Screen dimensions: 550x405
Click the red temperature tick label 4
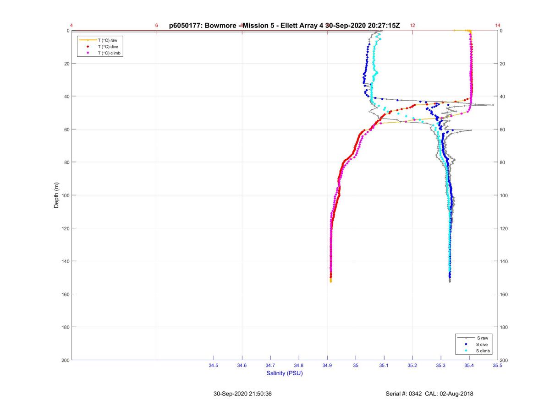coord(71,26)
